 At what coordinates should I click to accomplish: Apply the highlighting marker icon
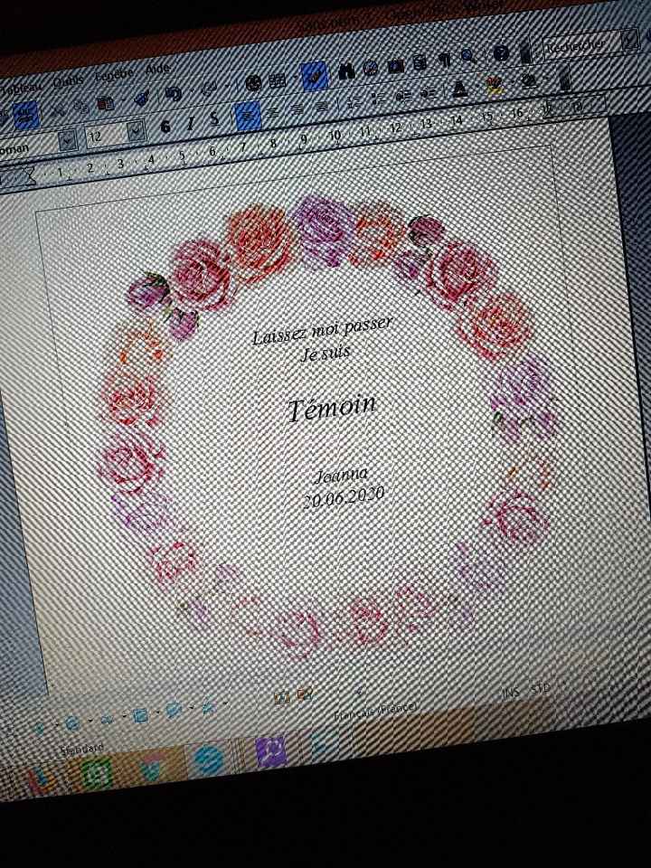coord(494,85)
